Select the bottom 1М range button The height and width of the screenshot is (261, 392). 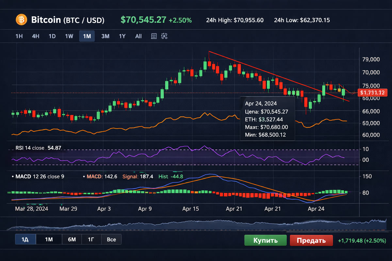pyautogui.click(x=49, y=239)
